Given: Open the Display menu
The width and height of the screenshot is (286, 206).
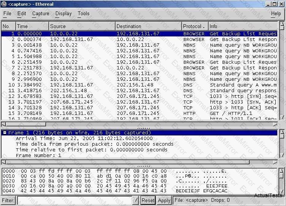Looking at the screenshot, I should [63, 14].
